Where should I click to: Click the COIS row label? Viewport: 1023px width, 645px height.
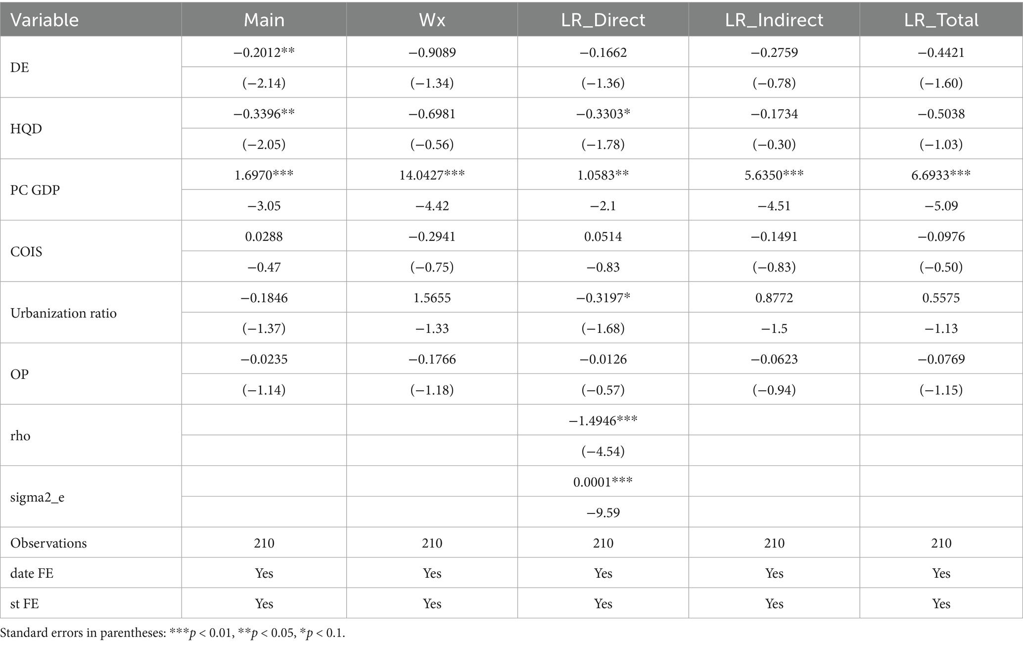[26, 252]
